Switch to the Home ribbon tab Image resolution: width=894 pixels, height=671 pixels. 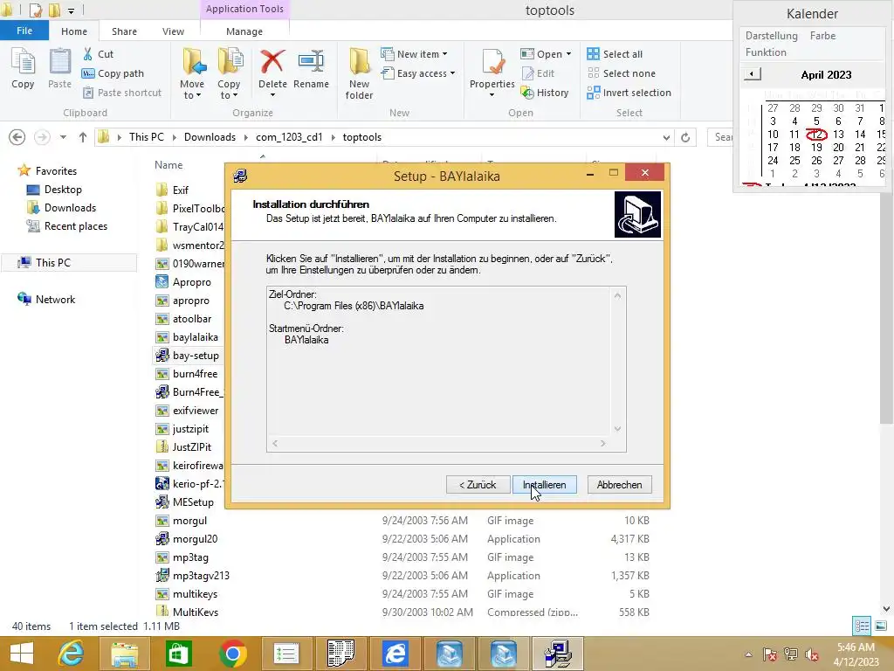click(x=74, y=31)
